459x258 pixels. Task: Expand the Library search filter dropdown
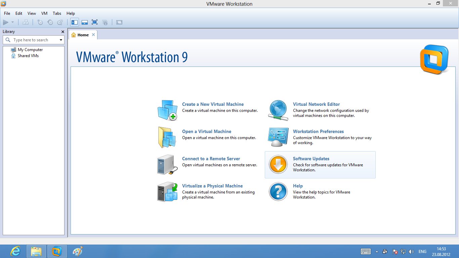click(x=61, y=40)
